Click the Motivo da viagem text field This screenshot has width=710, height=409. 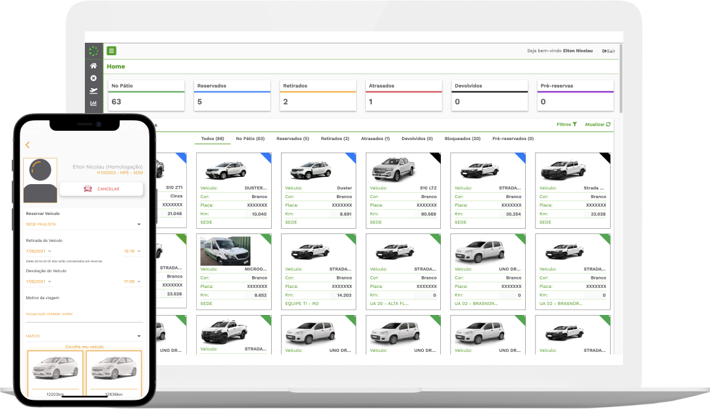pyautogui.click(x=84, y=314)
